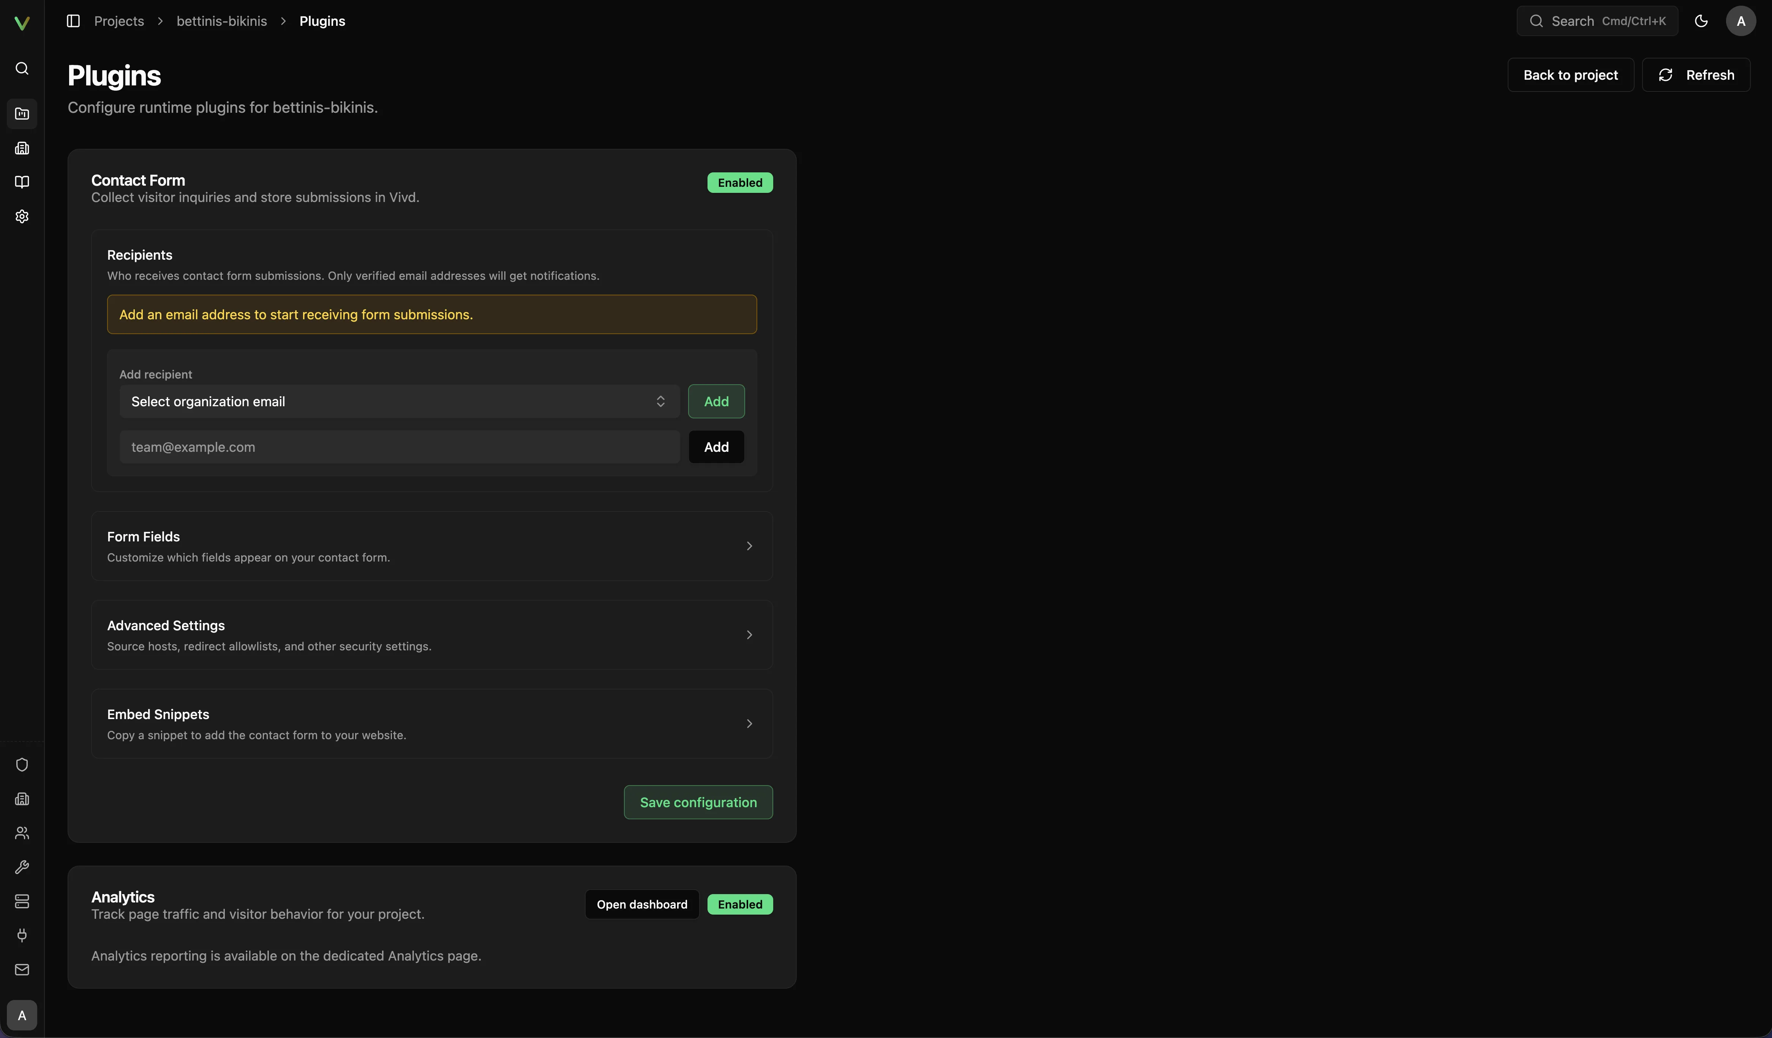Click the Analytics Enabled badge

coord(740,904)
